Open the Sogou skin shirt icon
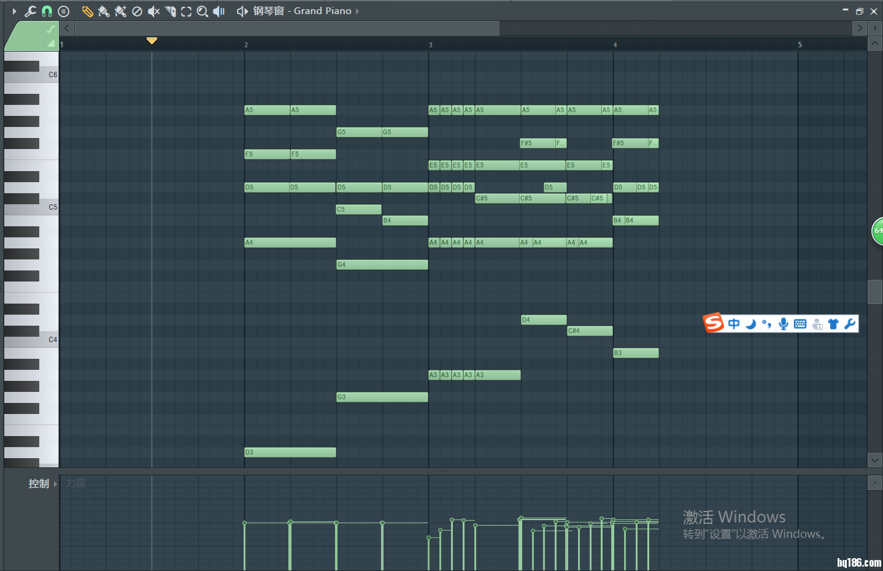Viewport: 883px width, 571px height. click(833, 324)
